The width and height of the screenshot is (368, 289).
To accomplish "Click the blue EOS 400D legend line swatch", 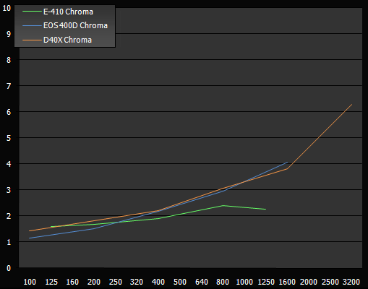I will point(32,25).
